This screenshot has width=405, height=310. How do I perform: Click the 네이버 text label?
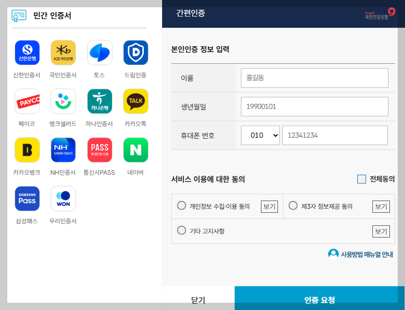pos(136,172)
